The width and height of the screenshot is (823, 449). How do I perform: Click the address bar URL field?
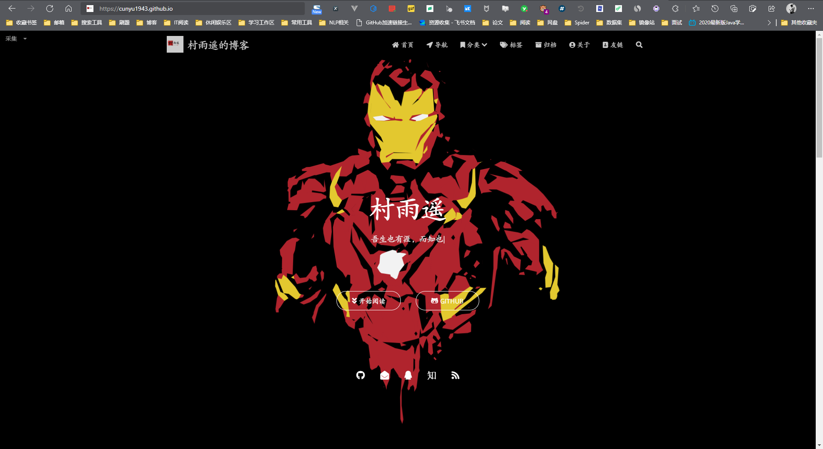tap(193, 9)
